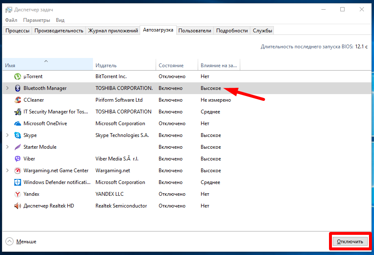Click the Piriform Software Ltd publisher cell
Viewport: 374px width, 255px height.
click(119, 100)
